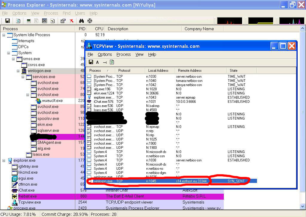Show lower pane icon in Process Explorer toolbar
The width and height of the screenshot is (306, 217).
coord(45,21)
